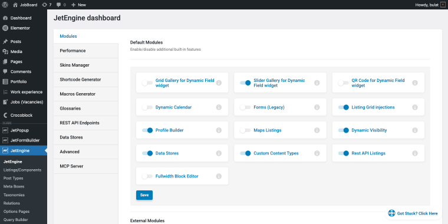Click the Media sidebar icon
This screenshot has width=448, height=224.
[5, 52]
